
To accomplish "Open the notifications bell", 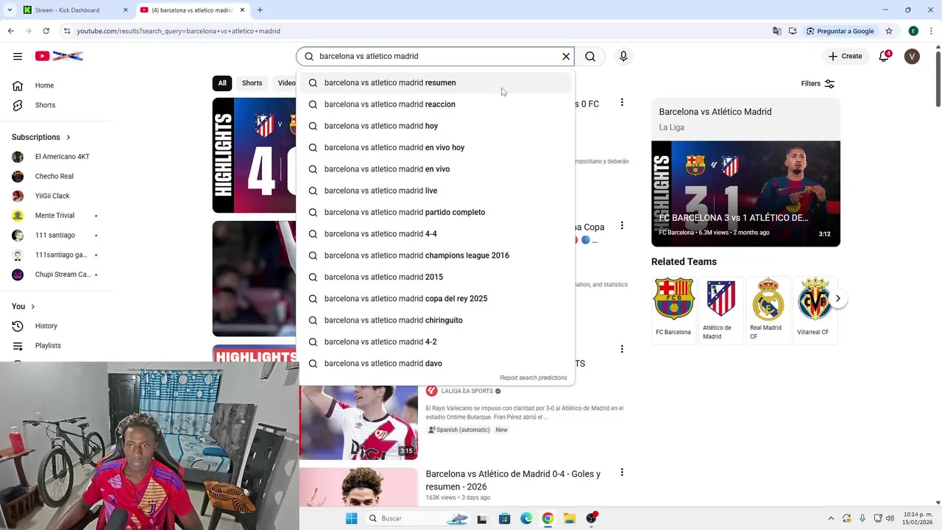I will click(884, 56).
